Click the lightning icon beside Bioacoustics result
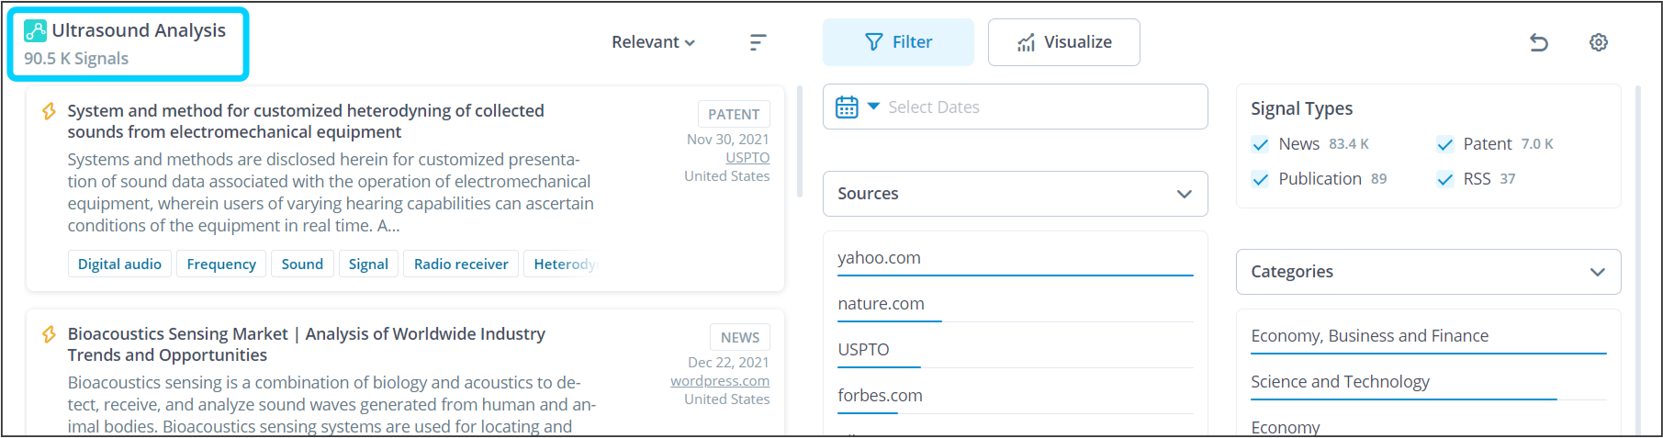This screenshot has height=438, width=1663. point(50,334)
